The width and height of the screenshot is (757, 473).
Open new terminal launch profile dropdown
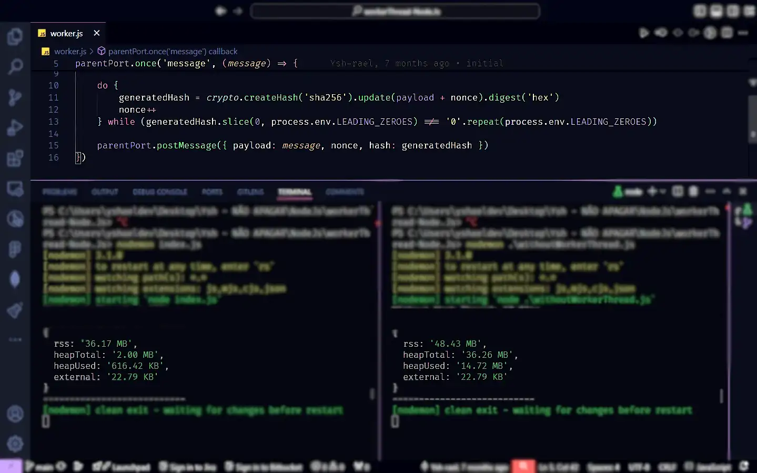click(x=662, y=192)
